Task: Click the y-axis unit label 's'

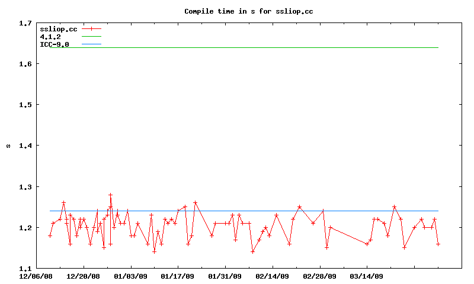Action: click(x=8, y=146)
